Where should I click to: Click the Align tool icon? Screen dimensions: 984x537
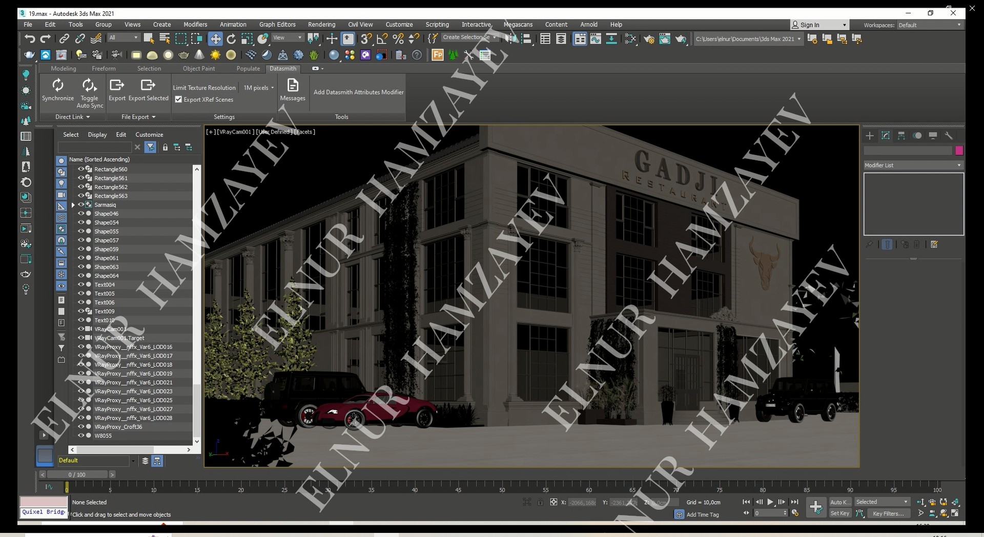click(526, 38)
